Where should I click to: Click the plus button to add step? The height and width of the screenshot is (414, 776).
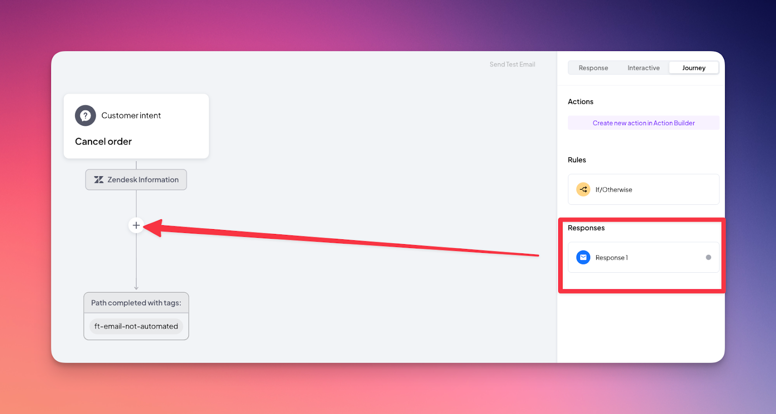click(136, 225)
